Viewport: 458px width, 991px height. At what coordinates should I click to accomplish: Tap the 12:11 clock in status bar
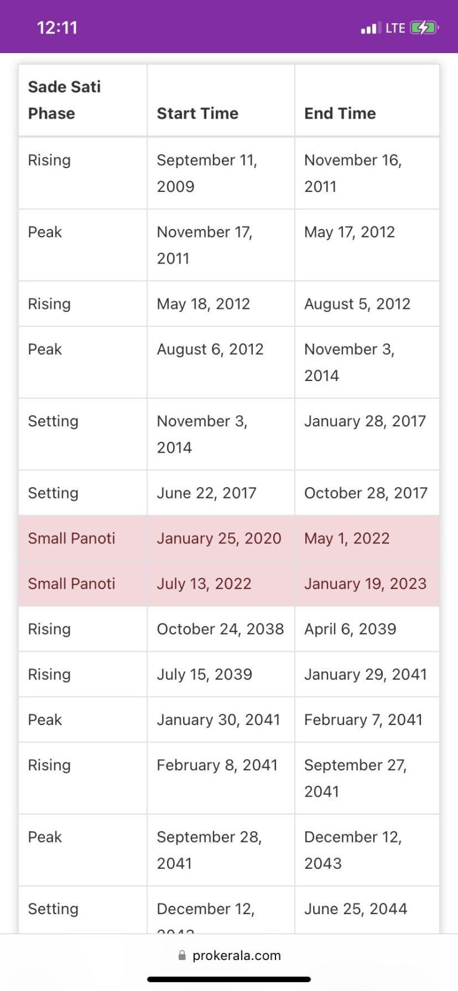tap(57, 27)
